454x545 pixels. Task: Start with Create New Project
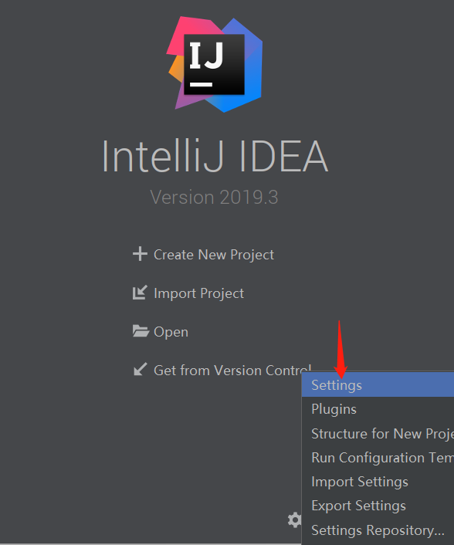pyautogui.click(x=214, y=255)
